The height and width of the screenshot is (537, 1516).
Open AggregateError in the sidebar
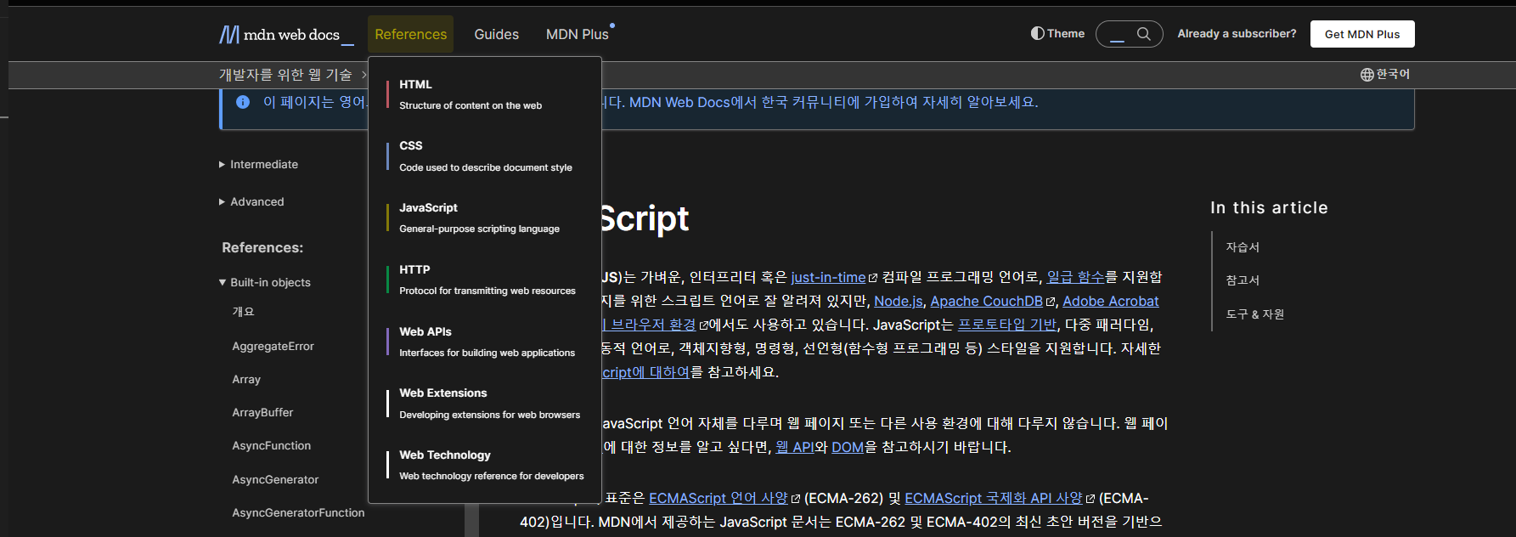(x=273, y=347)
